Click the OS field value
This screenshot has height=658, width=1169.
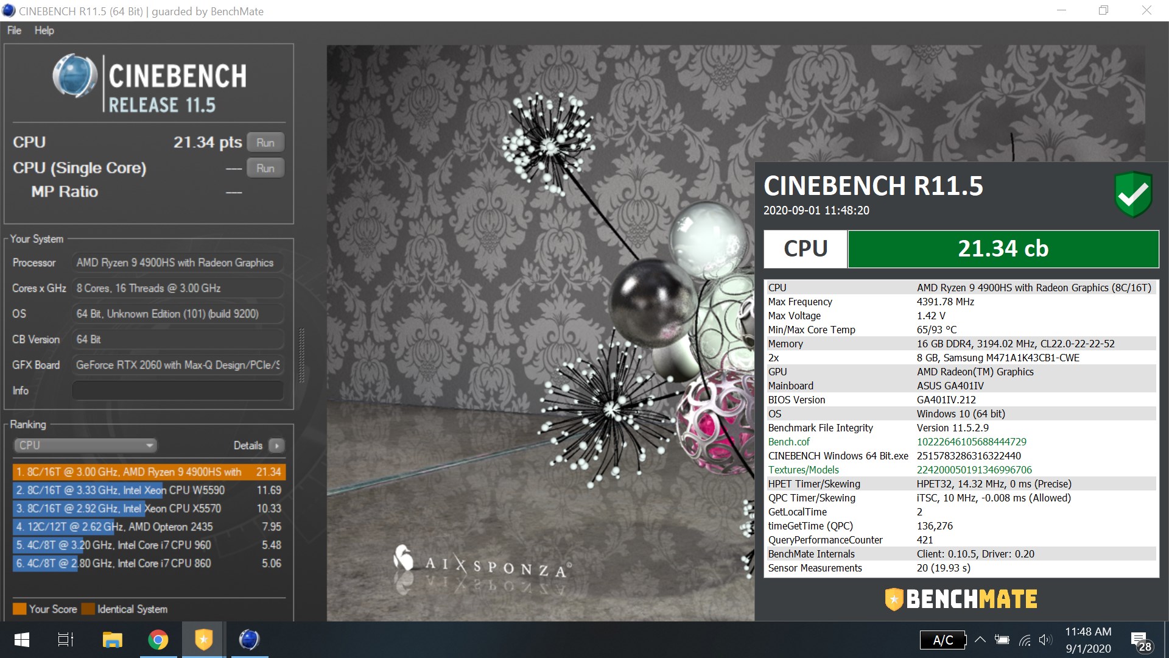(x=178, y=314)
